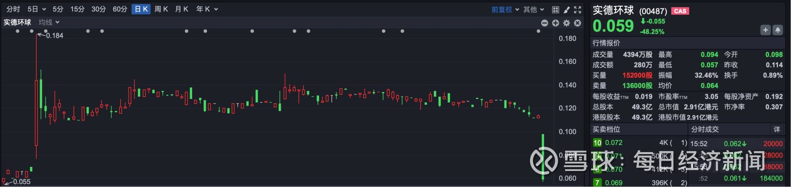Click last event dot before price axis
The height and width of the screenshot is (187, 791).
538,31
